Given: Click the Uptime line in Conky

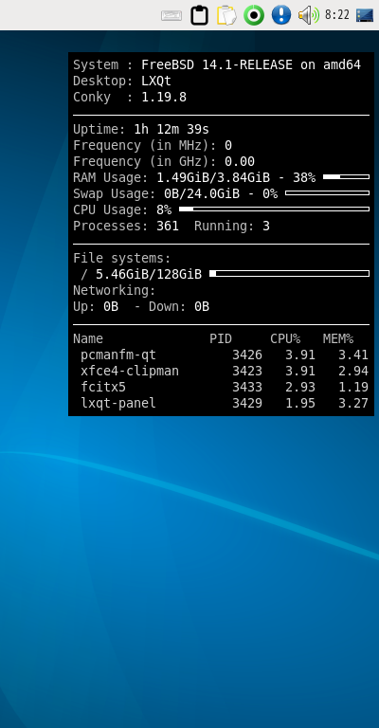Looking at the screenshot, I should tap(141, 129).
